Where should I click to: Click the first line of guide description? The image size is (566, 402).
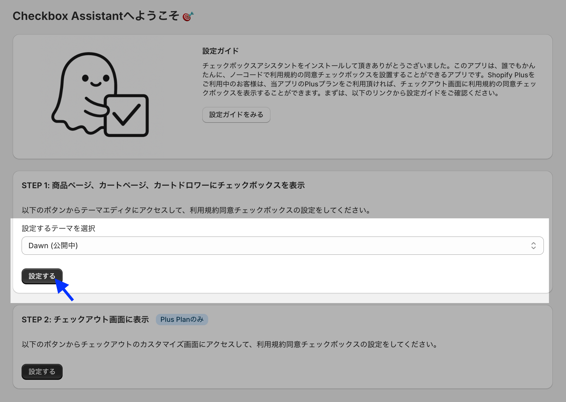[x=369, y=66]
